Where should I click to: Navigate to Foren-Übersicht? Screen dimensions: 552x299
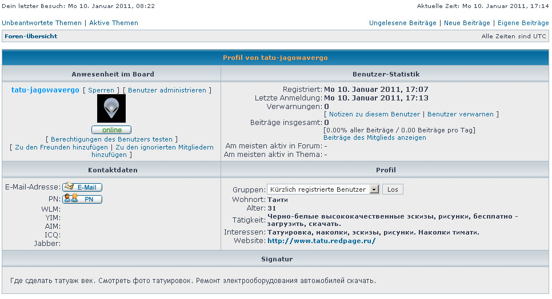[x=31, y=36]
